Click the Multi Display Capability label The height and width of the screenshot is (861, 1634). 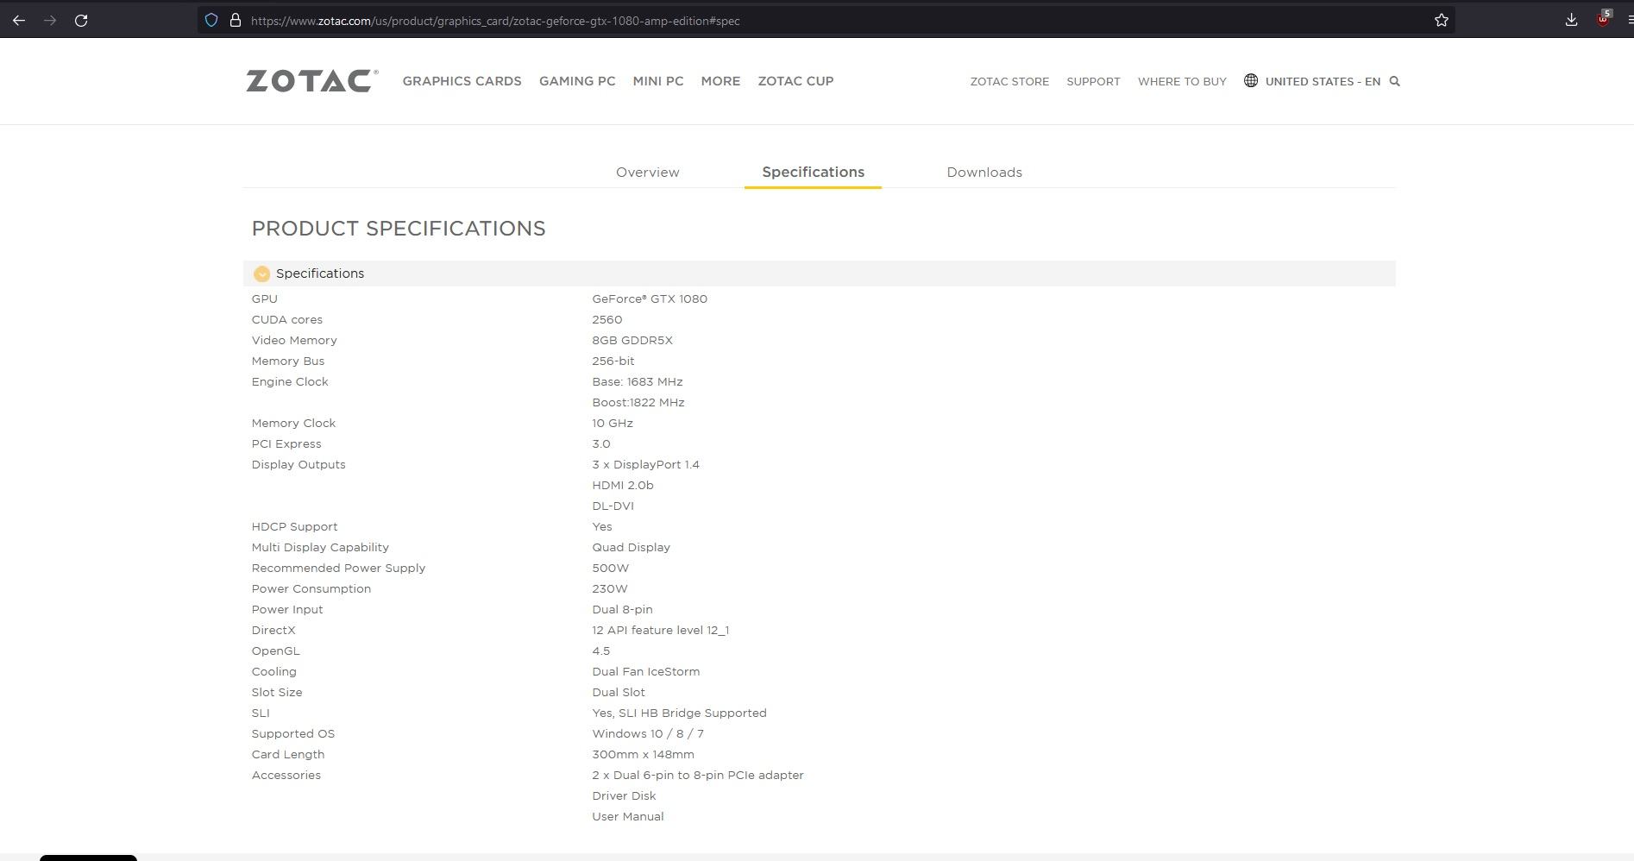tap(320, 547)
